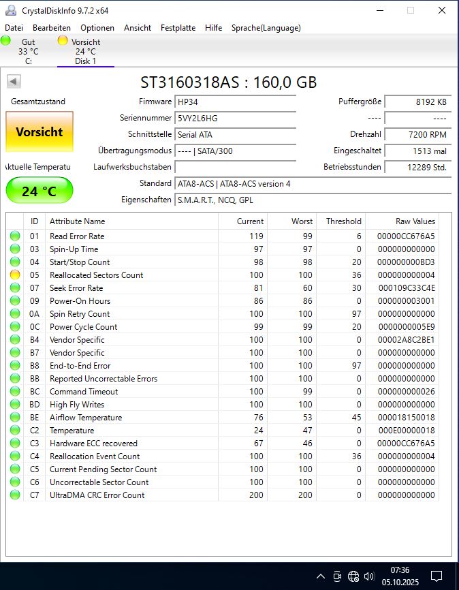
Task: Click the Standard field ATA8-ACS
Action: point(313,184)
